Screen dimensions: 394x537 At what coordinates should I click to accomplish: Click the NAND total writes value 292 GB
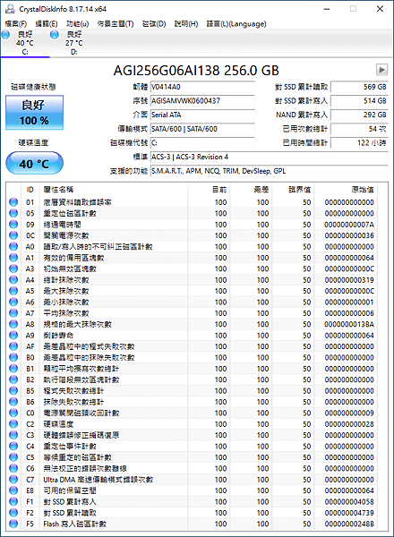click(x=359, y=115)
